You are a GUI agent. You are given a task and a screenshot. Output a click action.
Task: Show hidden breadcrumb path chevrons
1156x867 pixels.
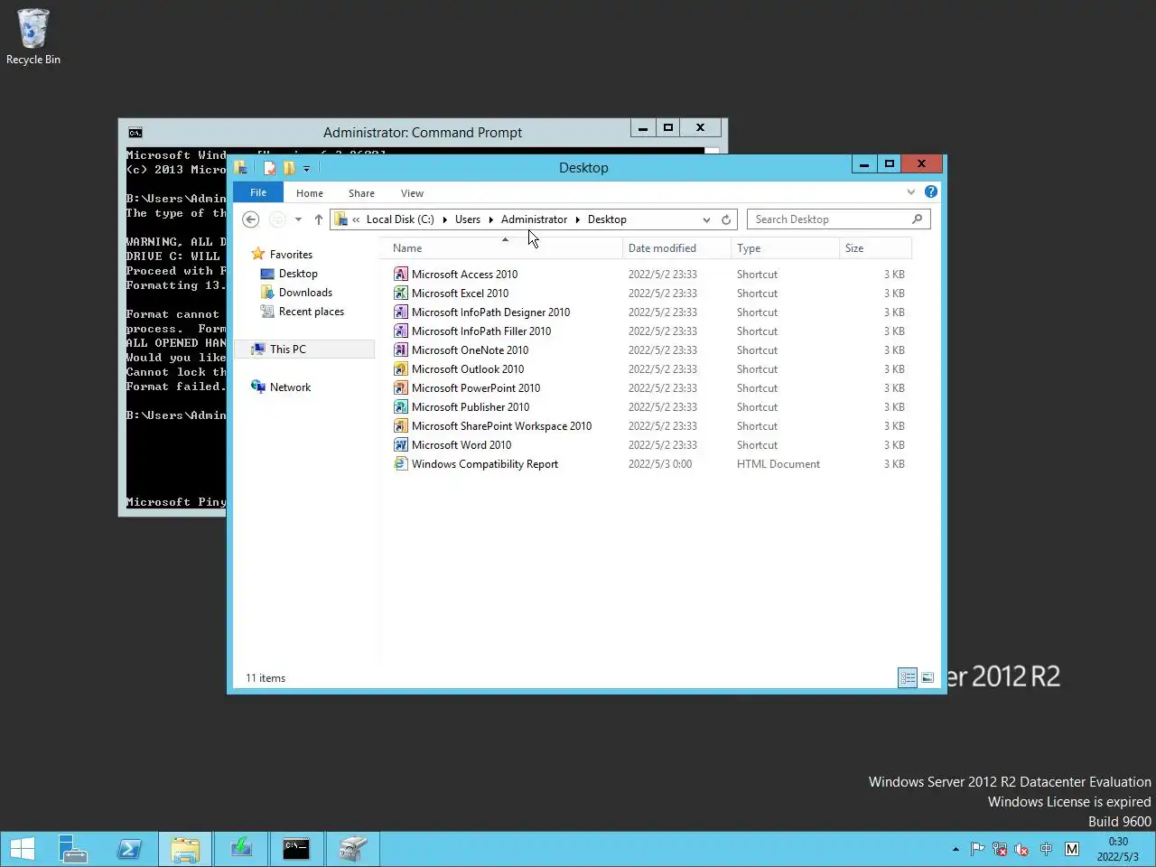tap(356, 219)
